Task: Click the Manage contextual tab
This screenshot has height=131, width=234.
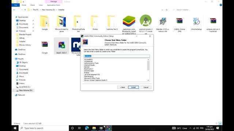Action: point(54,1)
